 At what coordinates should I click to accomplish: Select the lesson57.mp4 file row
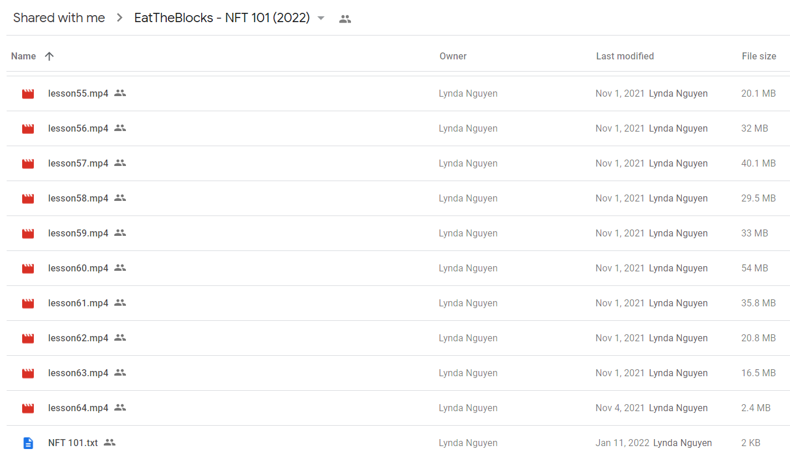coord(398,164)
